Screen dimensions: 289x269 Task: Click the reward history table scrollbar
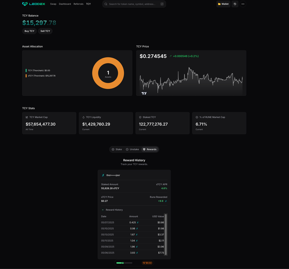tap(166, 234)
